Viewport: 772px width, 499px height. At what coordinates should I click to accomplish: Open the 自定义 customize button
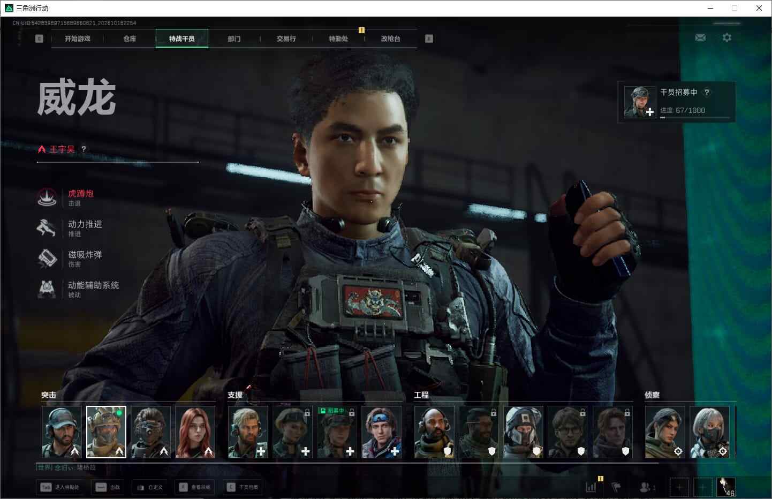150,487
